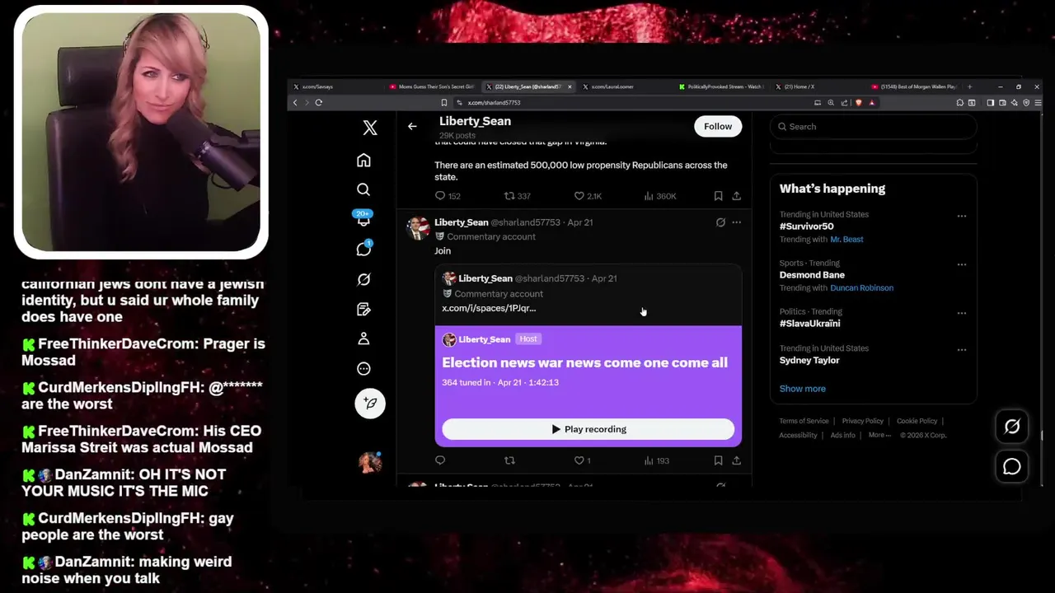Open Cookie Policy footer link
Screen dimensions: 1055x593
tap(917, 421)
